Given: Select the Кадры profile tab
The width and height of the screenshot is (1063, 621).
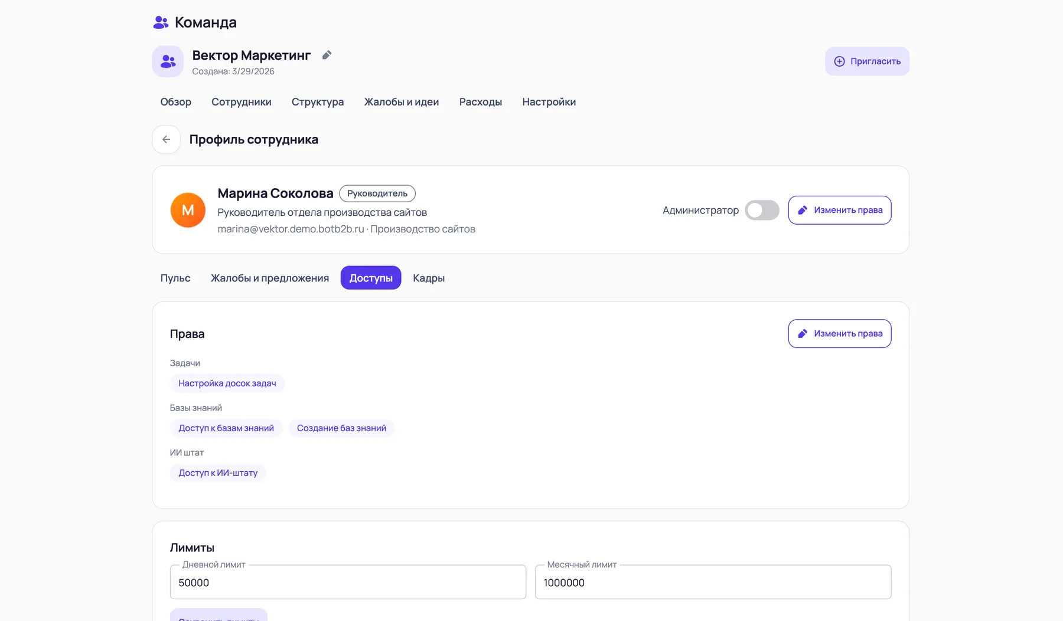Looking at the screenshot, I should point(429,278).
